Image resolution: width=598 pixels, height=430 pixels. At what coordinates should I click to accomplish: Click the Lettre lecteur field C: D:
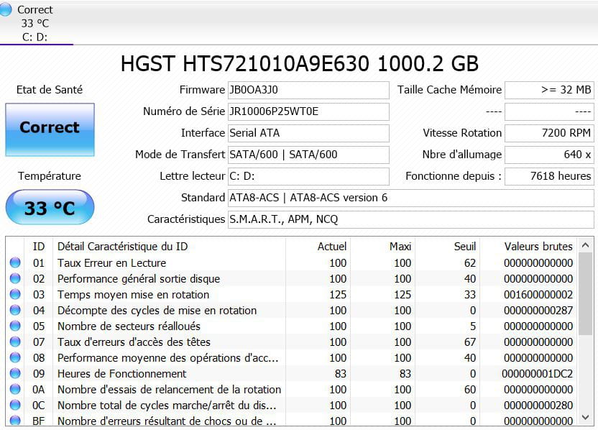308,176
